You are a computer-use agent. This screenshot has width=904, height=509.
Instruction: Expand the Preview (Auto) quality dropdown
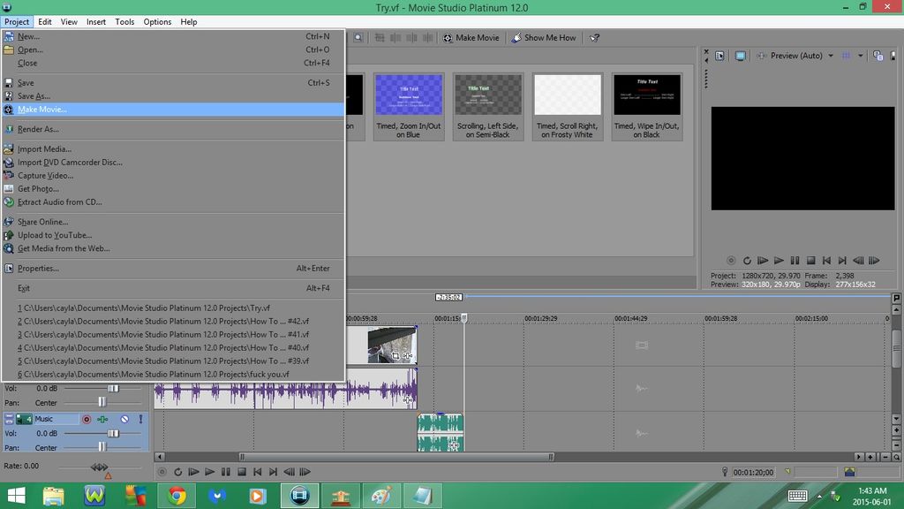(x=830, y=55)
